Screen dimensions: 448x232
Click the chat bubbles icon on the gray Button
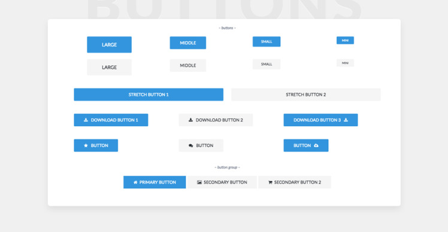click(191, 145)
